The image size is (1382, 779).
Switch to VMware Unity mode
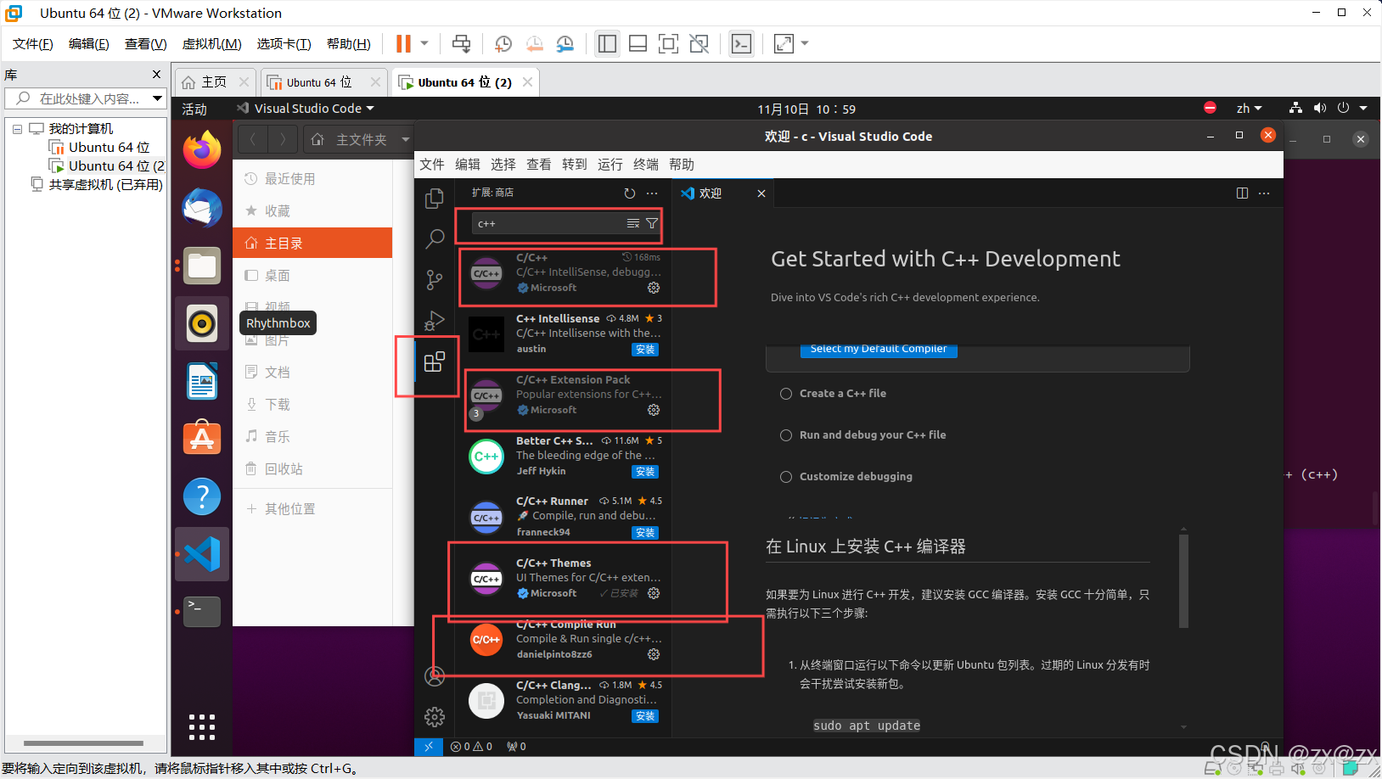[x=699, y=43]
